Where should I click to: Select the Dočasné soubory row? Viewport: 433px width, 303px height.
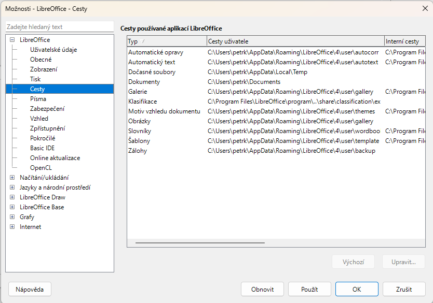276,72
